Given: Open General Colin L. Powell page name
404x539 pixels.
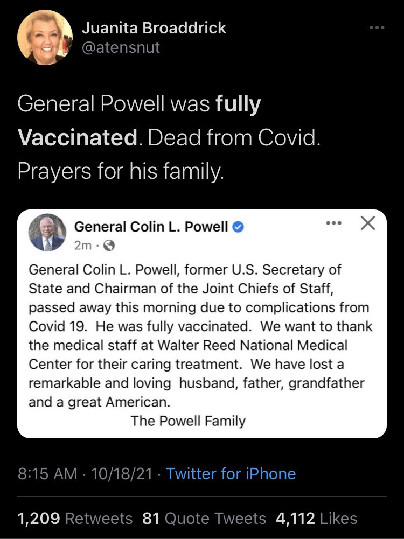Looking at the screenshot, I should [151, 227].
